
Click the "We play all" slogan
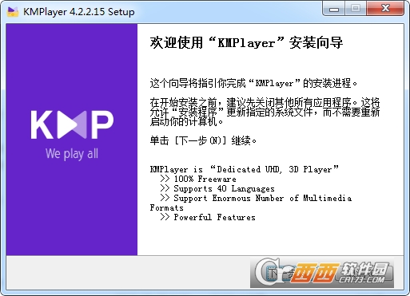[72, 154]
